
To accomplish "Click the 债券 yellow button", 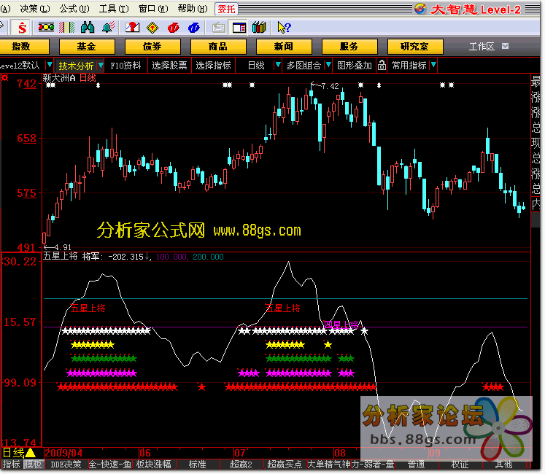I will coord(152,46).
